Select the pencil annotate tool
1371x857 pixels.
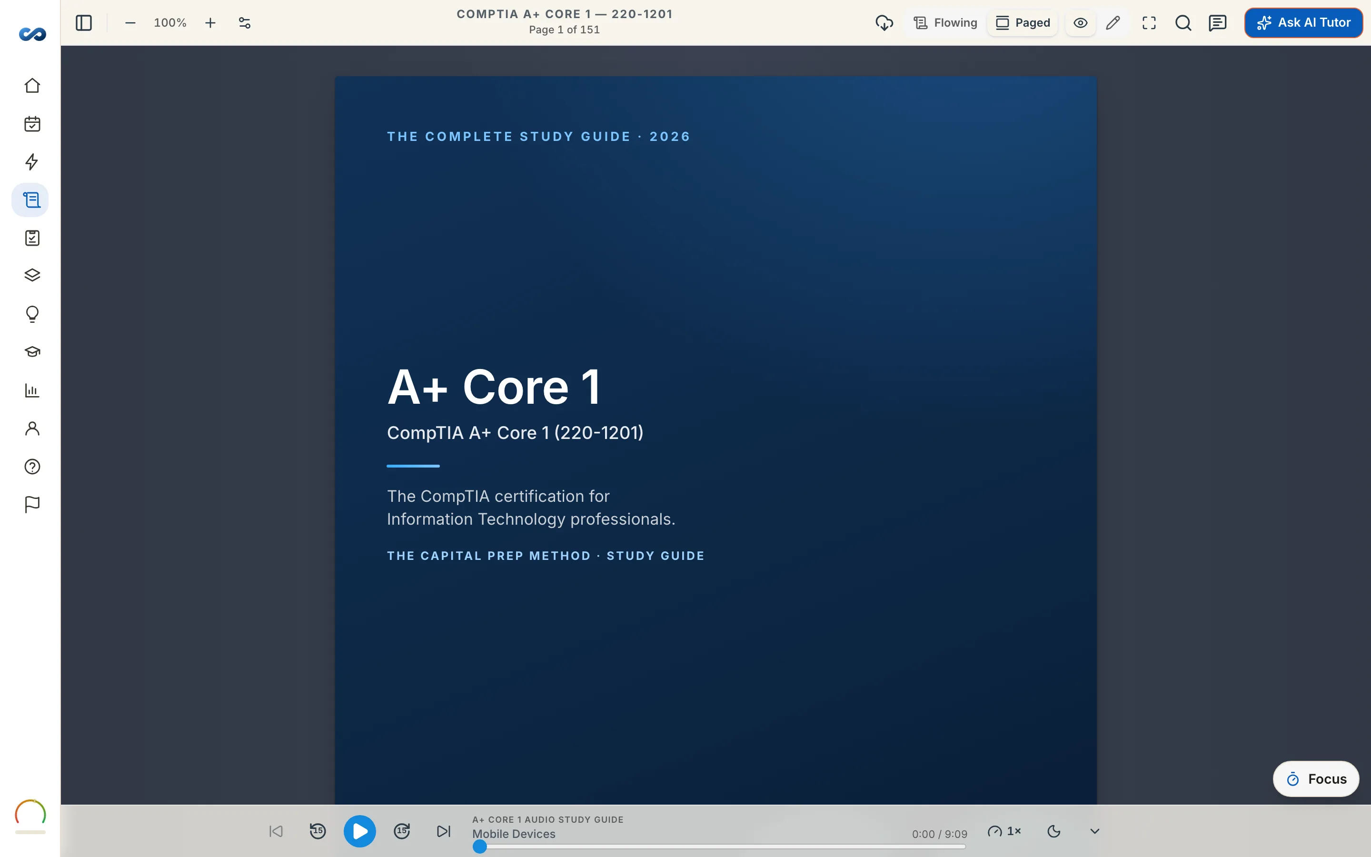[1113, 23]
